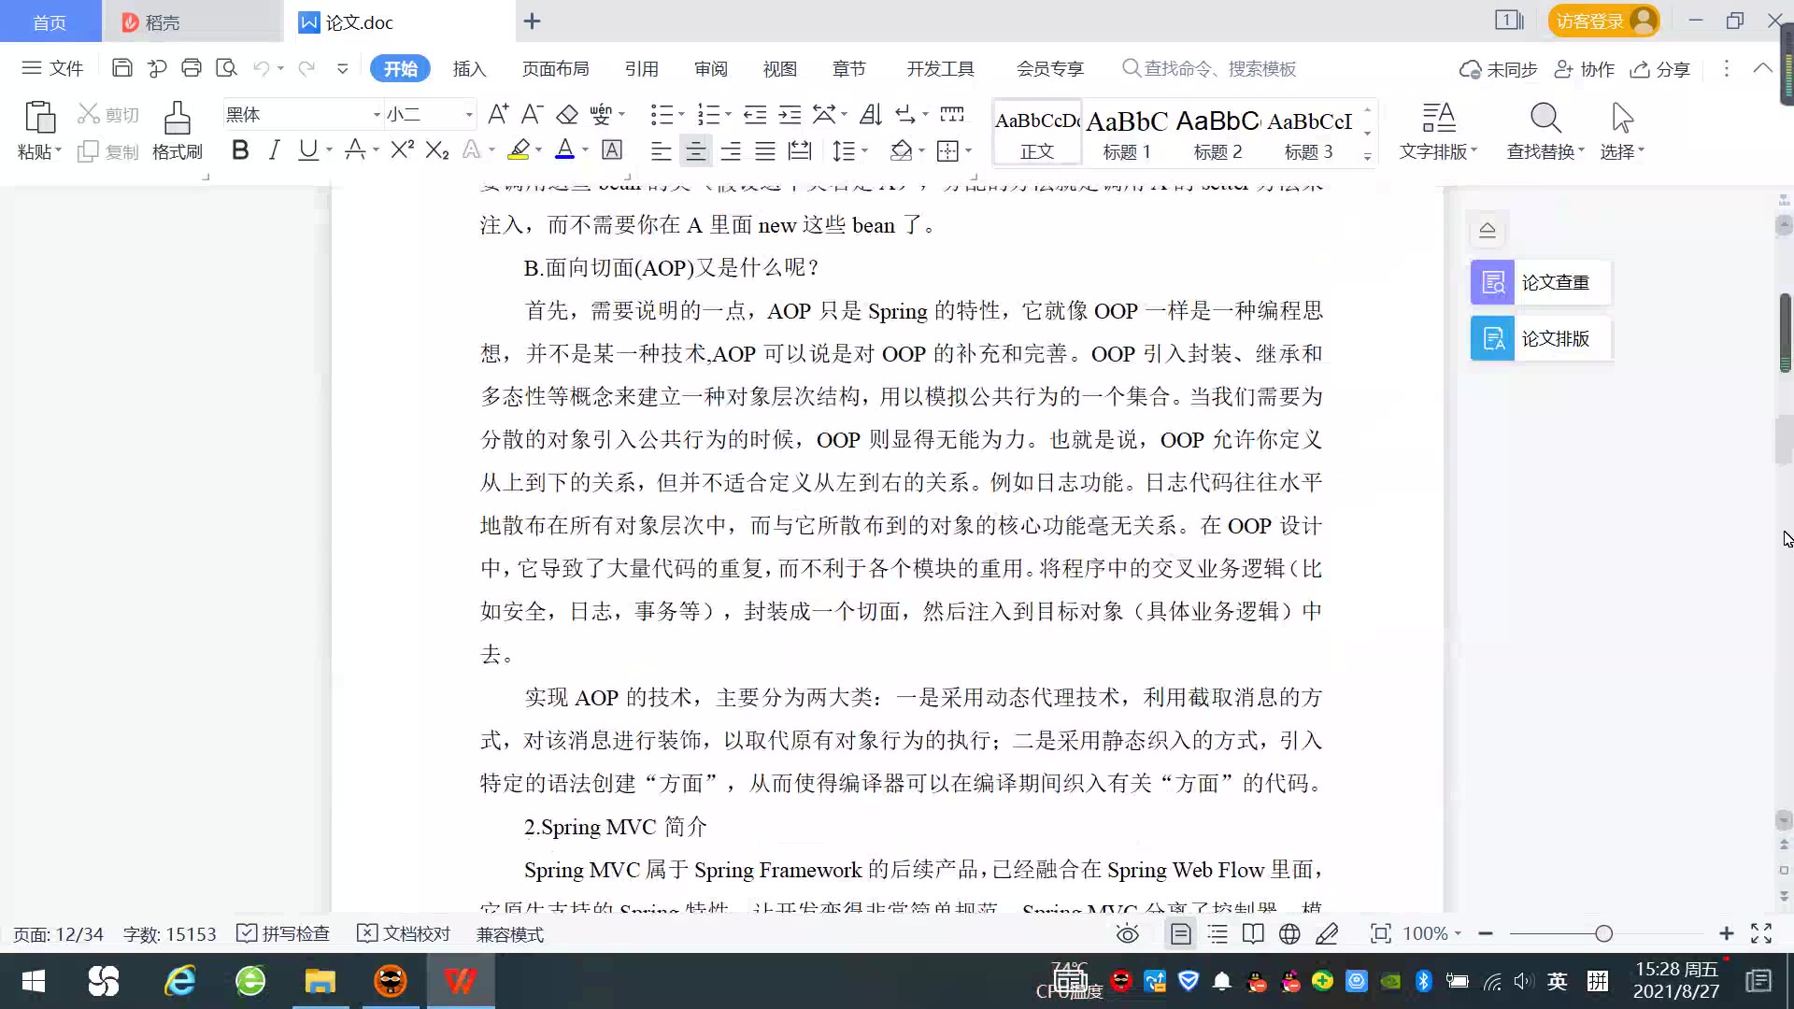The height and width of the screenshot is (1009, 1794).
Task: Toggle Italic formatting
Action: pyautogui.click(x=274, y=149)
